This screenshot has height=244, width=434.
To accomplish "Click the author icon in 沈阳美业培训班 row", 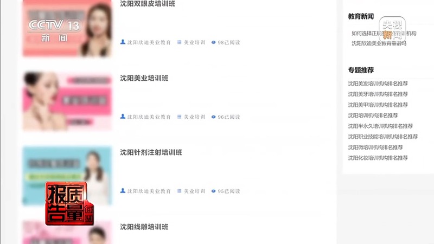I will pos(123,117).
